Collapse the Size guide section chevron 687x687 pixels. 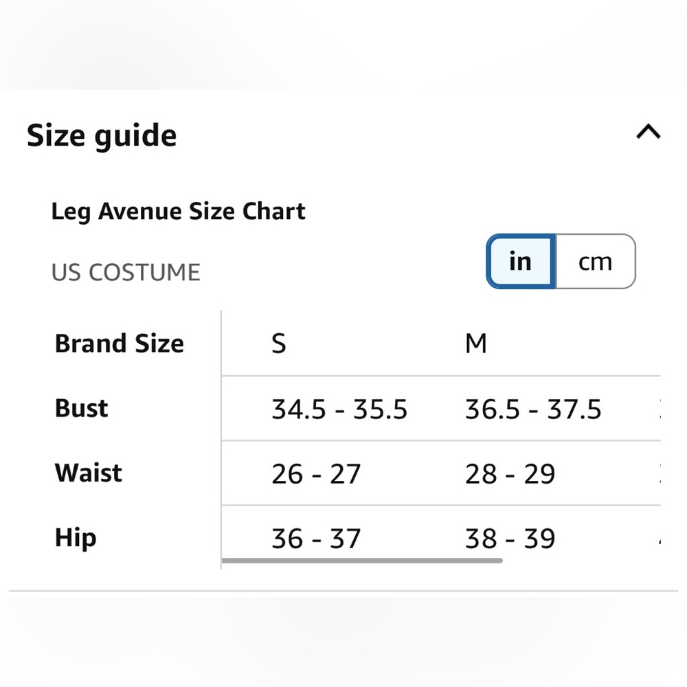point(648,131)
